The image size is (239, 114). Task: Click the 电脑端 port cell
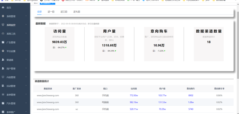[105, 102]
